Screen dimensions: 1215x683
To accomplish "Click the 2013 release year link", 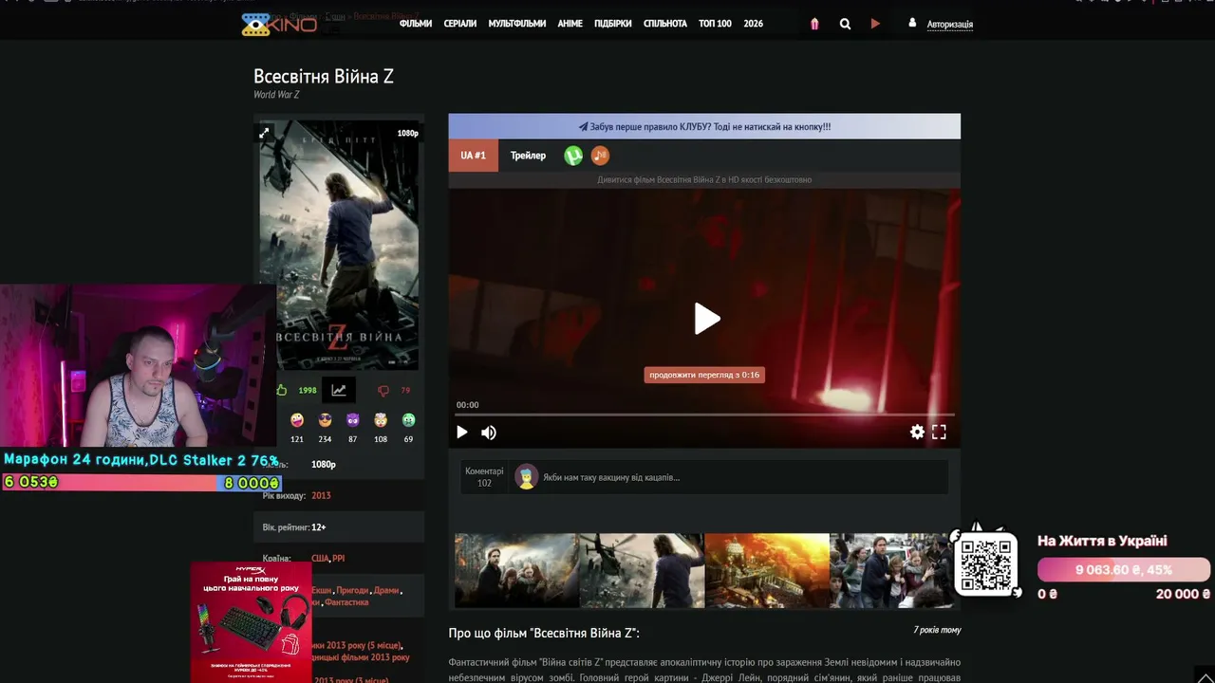I will tap(321, 496).
